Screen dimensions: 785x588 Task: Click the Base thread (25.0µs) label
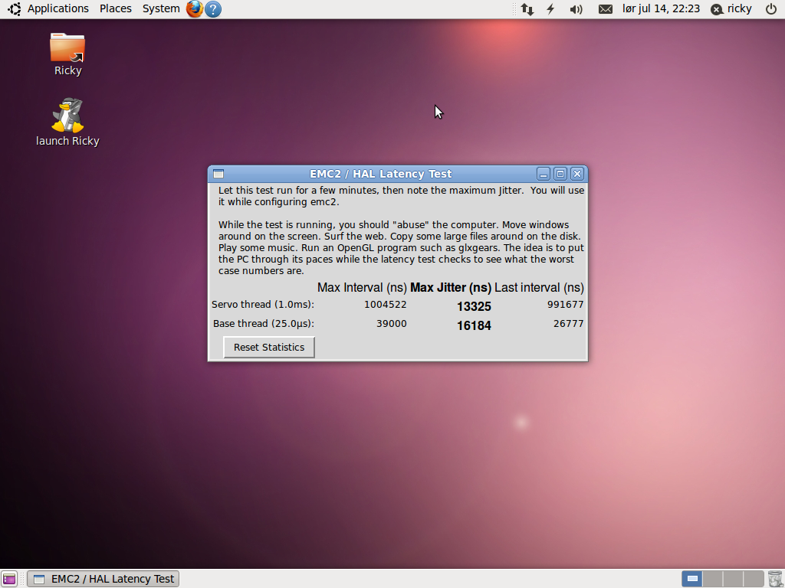[x=264, y=324]
